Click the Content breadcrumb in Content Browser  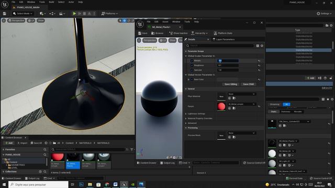coord(70,143)
